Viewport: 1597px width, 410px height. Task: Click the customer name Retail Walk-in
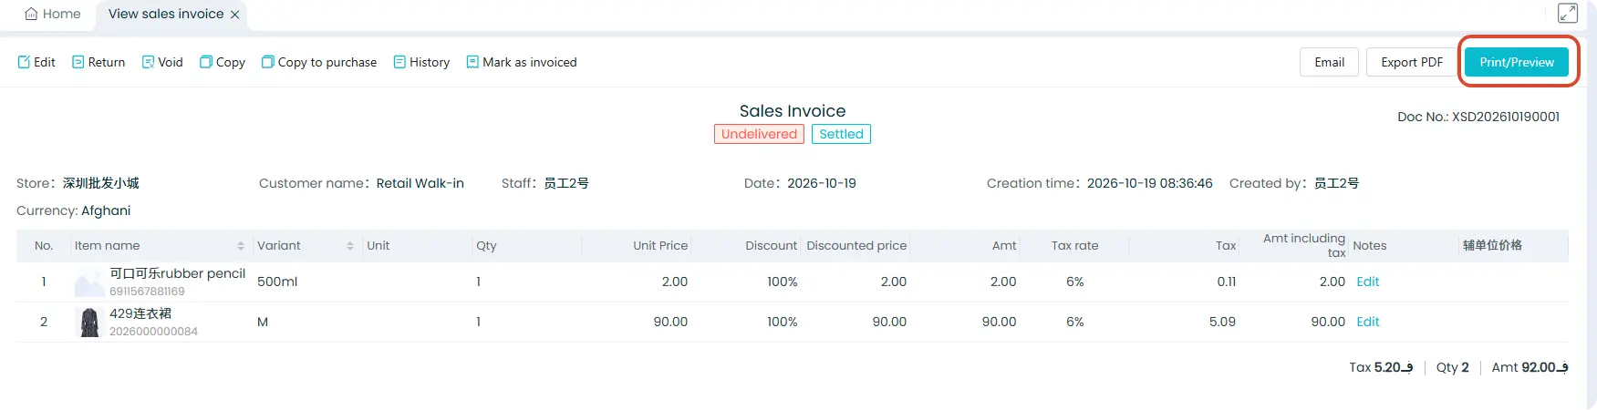(x=420, y=183)
